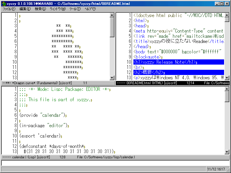The width and height of the screenshot is (231, 173).
Task: Click the 12:14 cursor position in mode line
Action: (x=190, y=83)
